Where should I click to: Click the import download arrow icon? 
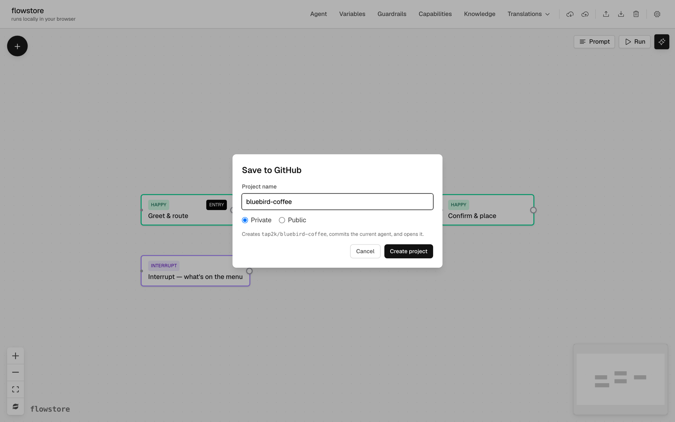(621, 14)
